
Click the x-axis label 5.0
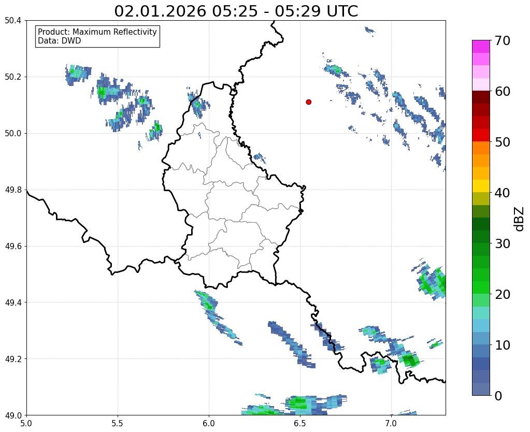point(26,423)
